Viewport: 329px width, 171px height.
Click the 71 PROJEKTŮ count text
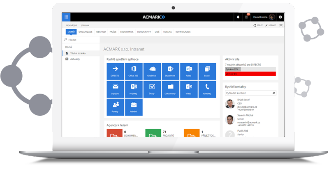pos(169,134)
